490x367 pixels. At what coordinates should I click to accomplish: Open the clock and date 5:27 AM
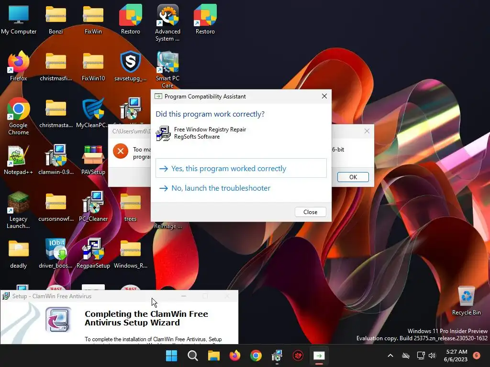456,356
